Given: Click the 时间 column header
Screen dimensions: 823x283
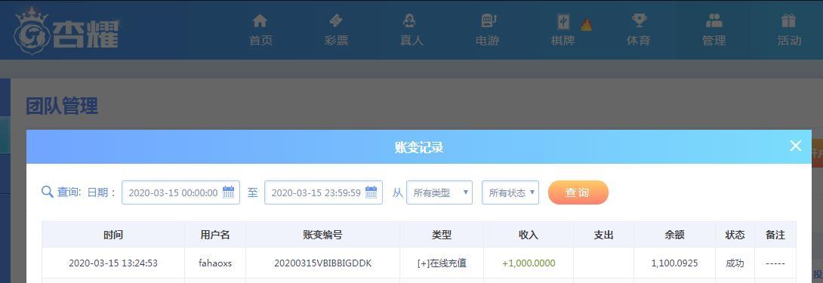Looking at the screenshot, I should (113, 235).
